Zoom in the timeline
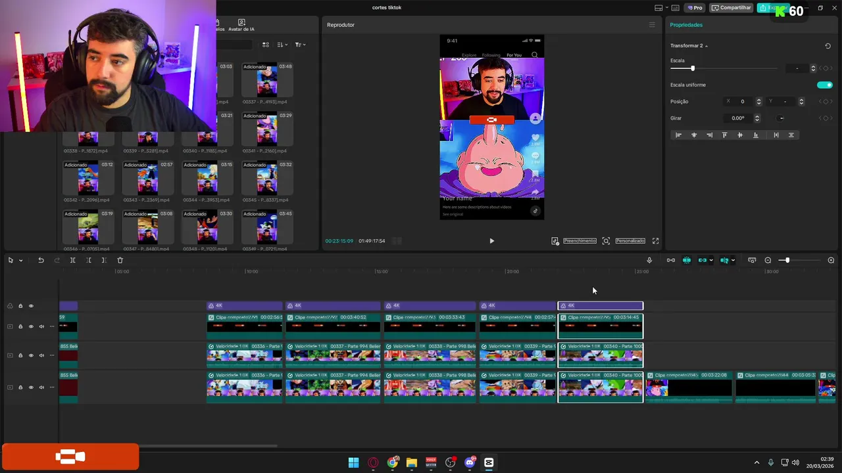 pyautogui.click(x=831, y=260)
